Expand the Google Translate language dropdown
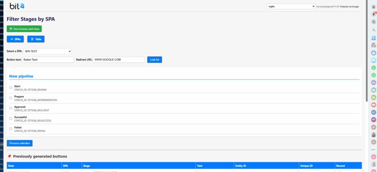Image resolution: width=377 pixels, height=172 pixels. point(290,6)
